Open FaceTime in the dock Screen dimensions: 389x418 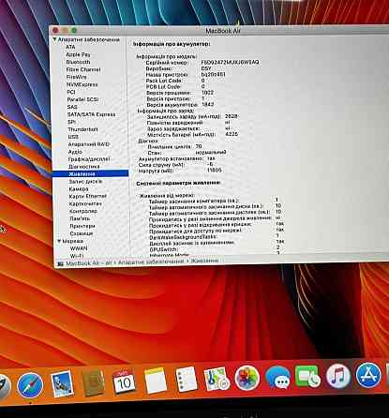[x=307, y=377]
